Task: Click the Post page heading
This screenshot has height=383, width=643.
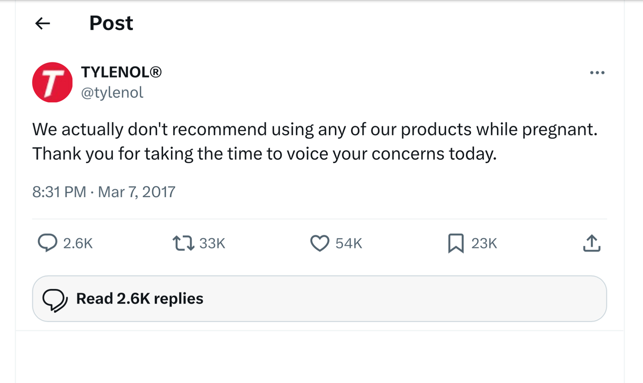Action: coord(111,23)
